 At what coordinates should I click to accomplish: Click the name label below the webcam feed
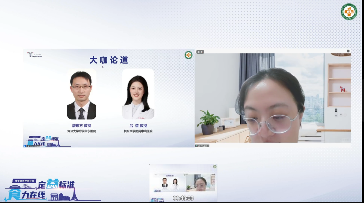[202, 146]
